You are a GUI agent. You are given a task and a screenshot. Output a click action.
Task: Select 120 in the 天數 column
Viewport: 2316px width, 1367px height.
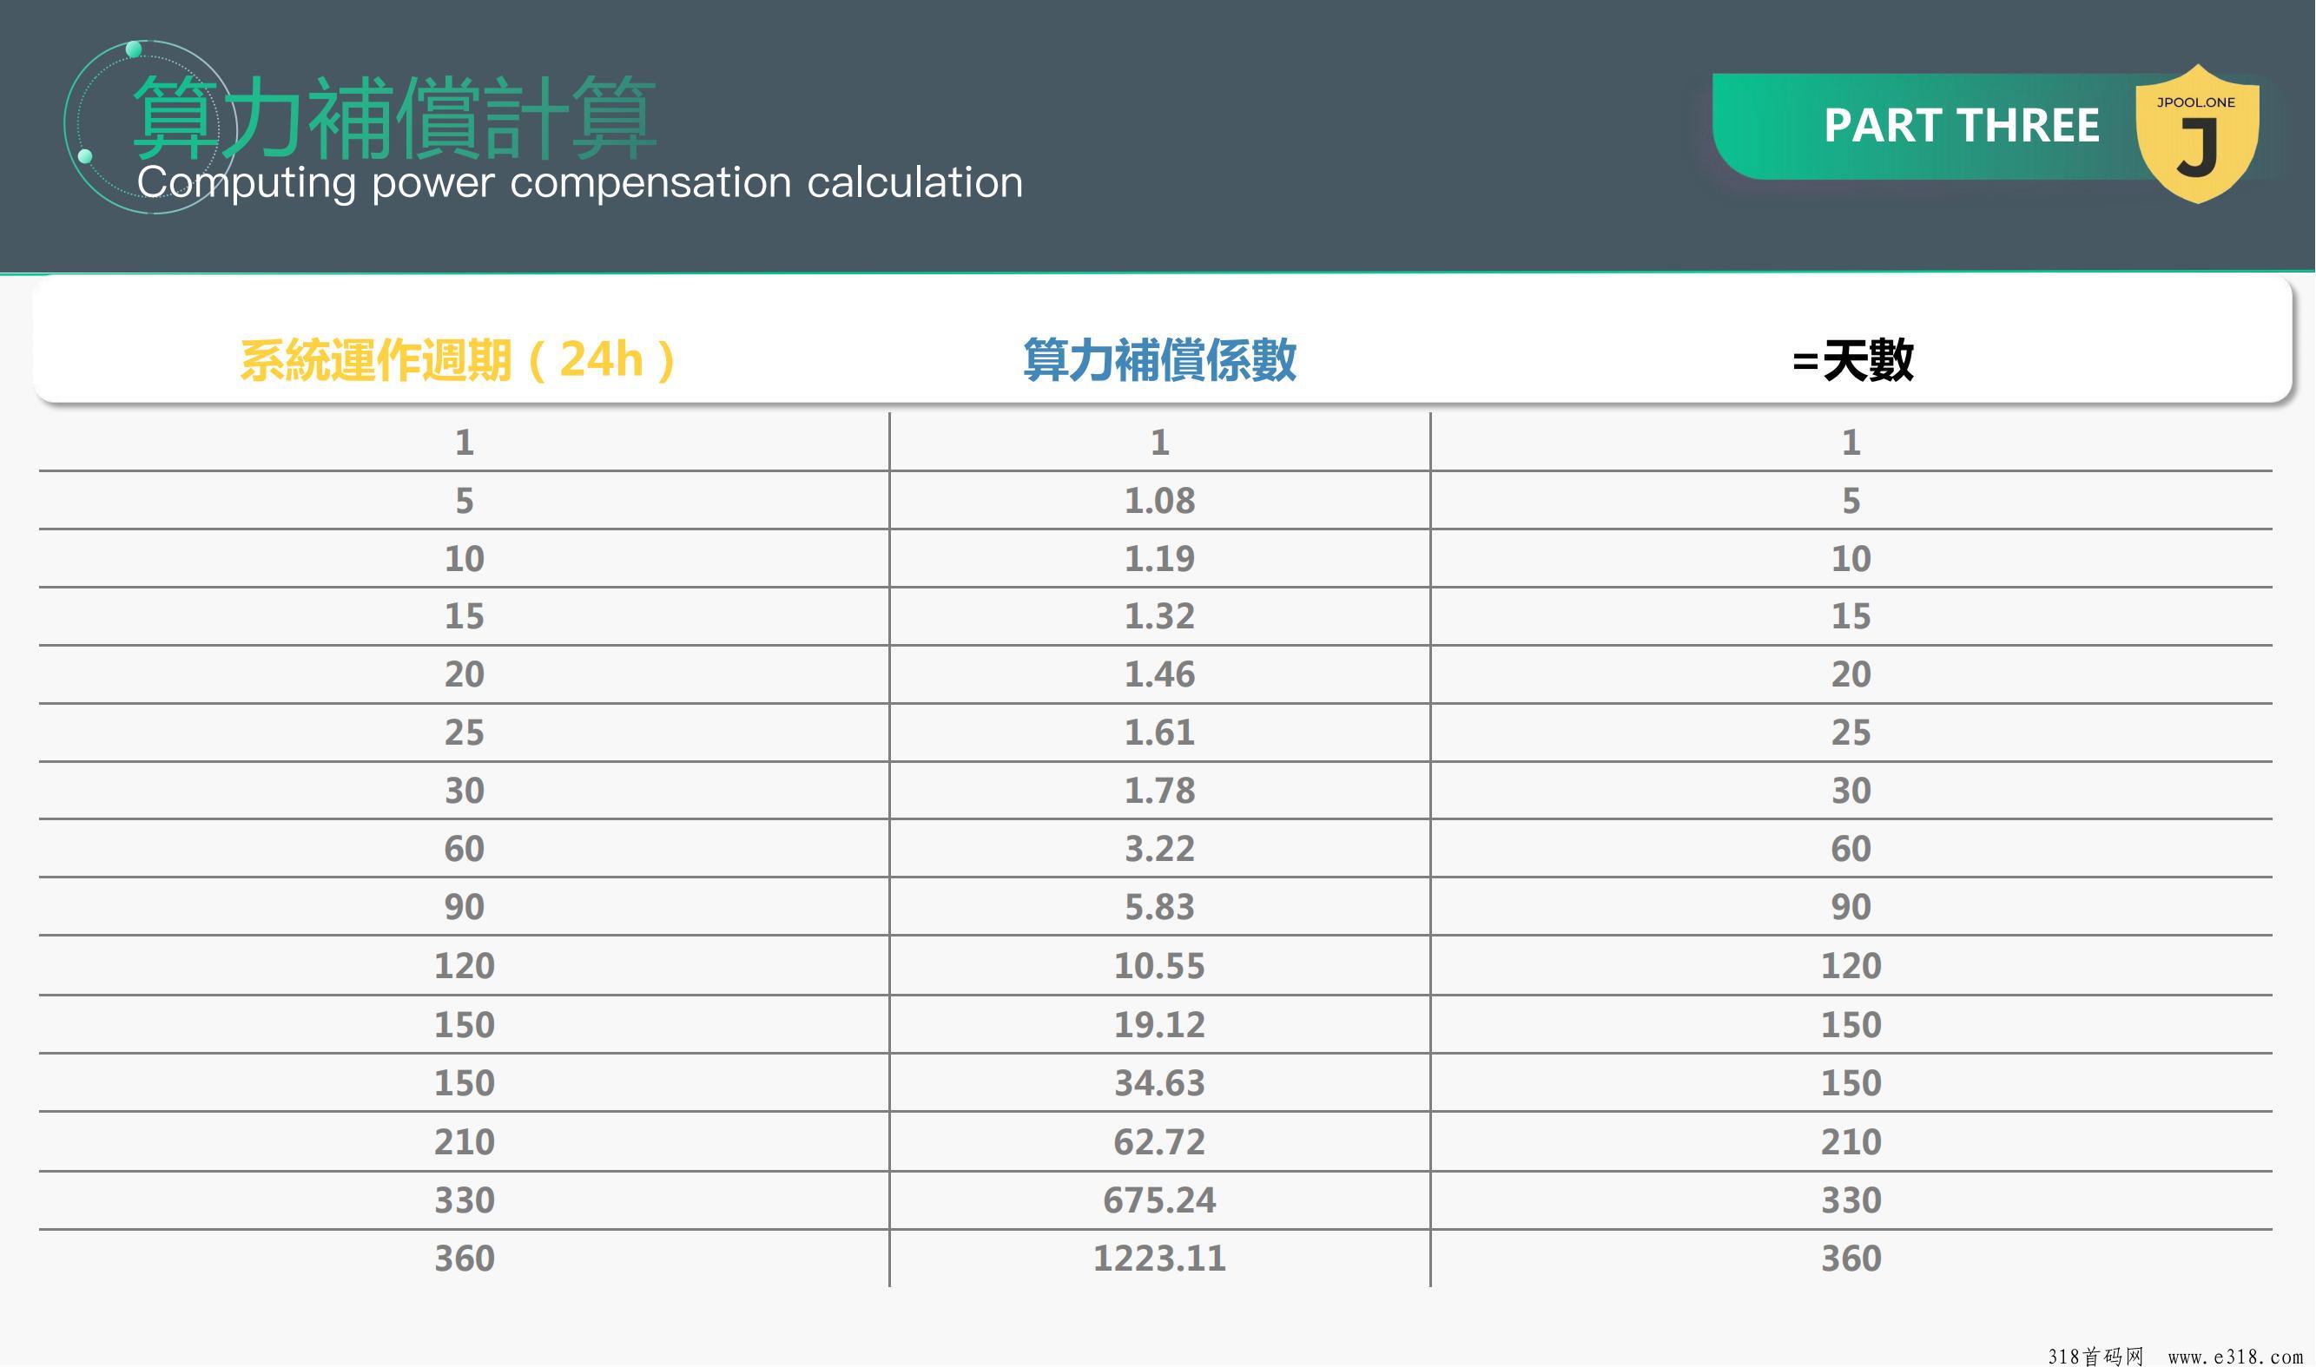tap(1851, 965)
